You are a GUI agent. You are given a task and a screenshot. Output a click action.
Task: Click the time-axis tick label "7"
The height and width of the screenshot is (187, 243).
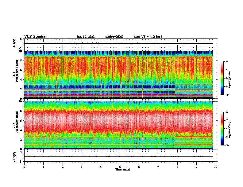tap(158, 167)
